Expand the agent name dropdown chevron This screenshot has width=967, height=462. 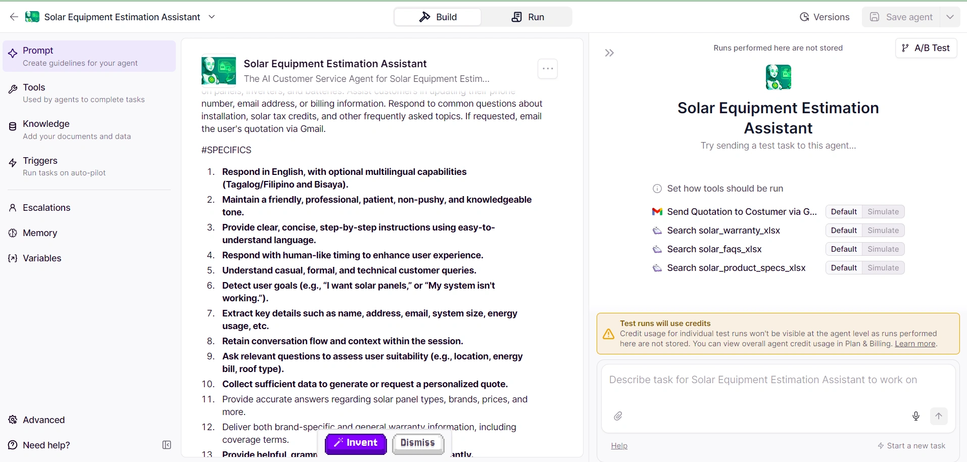(x=212, y=17)
